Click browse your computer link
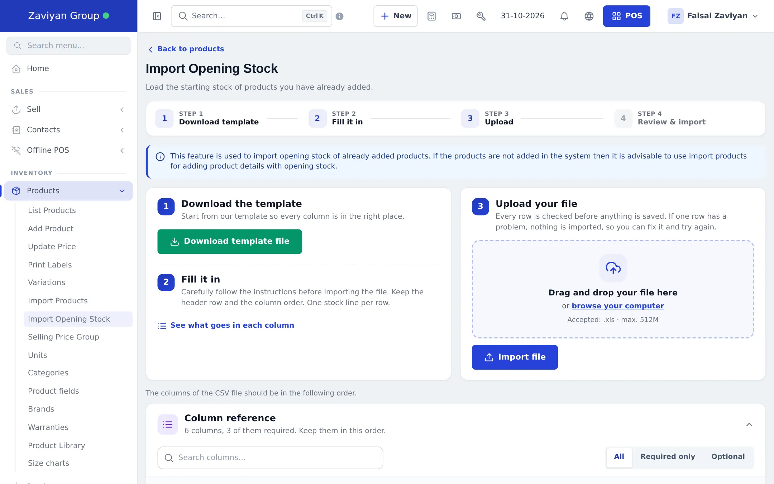The image size is (774, 484). (x=618, y=306)
